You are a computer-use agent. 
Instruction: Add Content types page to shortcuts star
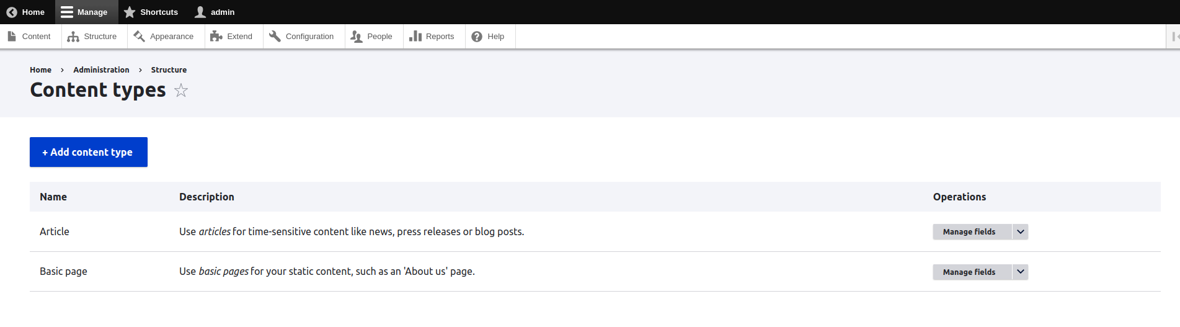(181, 91)
